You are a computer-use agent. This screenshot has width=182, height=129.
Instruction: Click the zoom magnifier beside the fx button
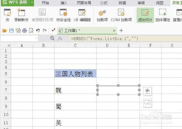click(x=52, y=38)
